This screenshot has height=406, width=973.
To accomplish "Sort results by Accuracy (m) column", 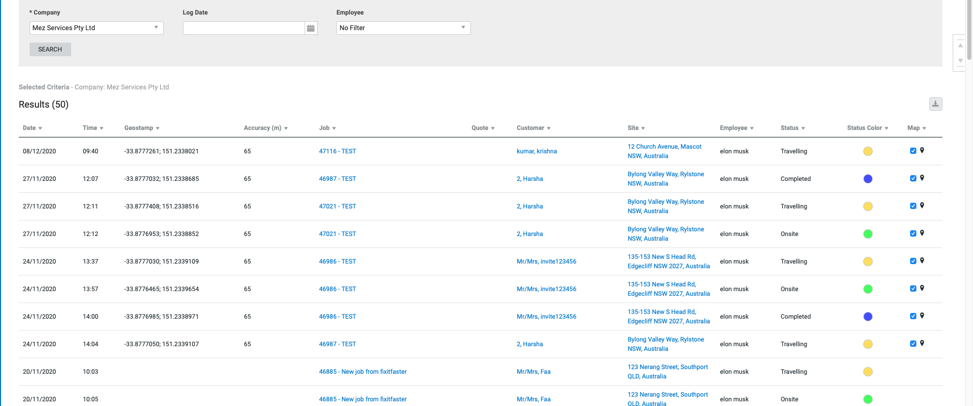I will (x=266, y=128).
